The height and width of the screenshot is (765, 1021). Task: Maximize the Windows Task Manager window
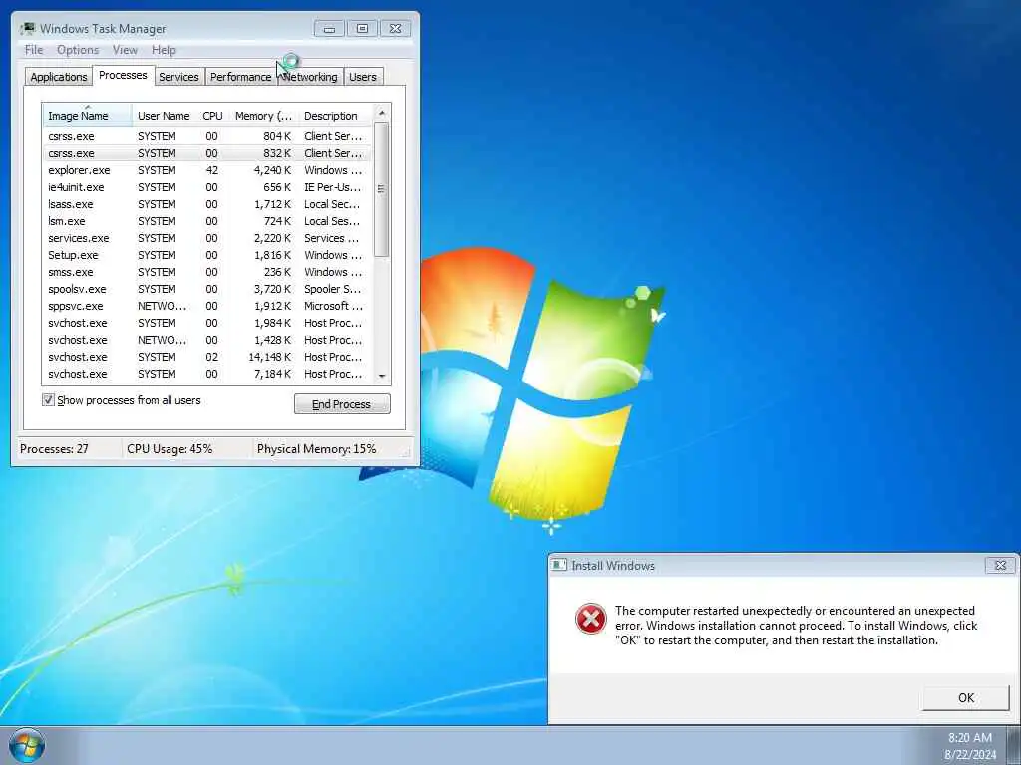(362, 29)
